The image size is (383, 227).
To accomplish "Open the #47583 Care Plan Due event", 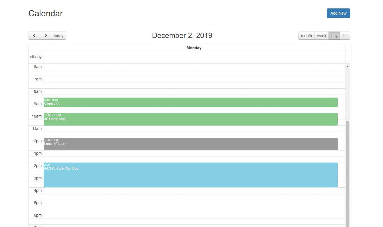I will point(191,174).
